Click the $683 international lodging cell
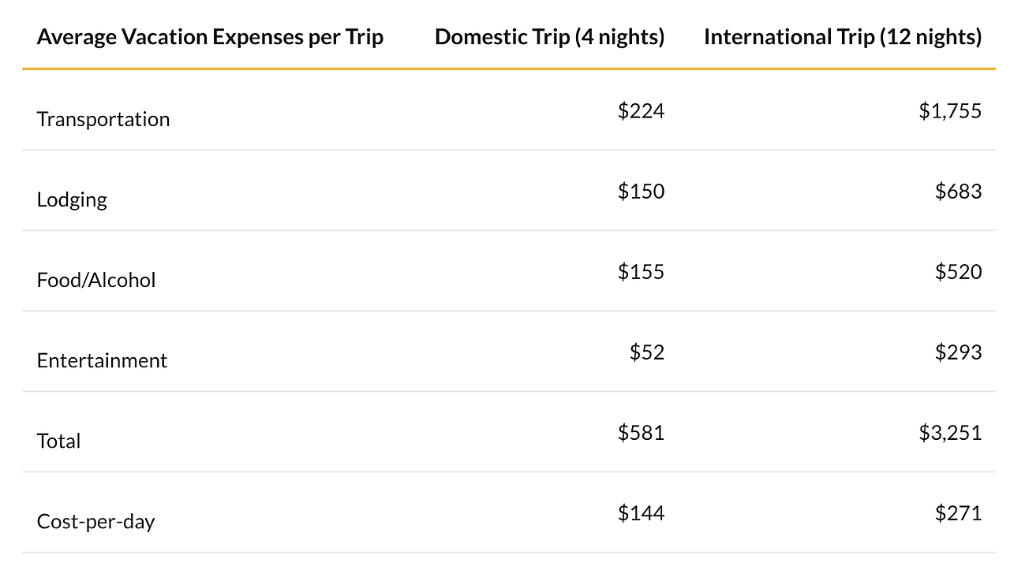 pyautogui.click(x=958, y=192)
